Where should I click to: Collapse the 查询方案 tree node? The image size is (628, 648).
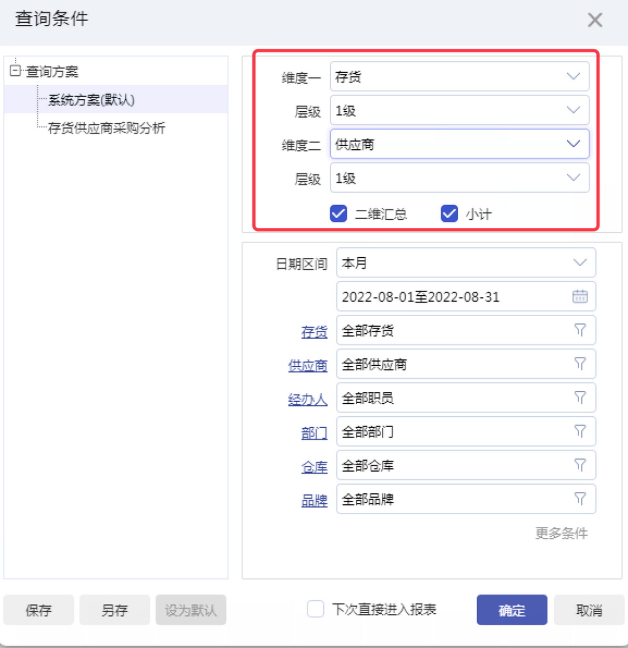point(15,71)
